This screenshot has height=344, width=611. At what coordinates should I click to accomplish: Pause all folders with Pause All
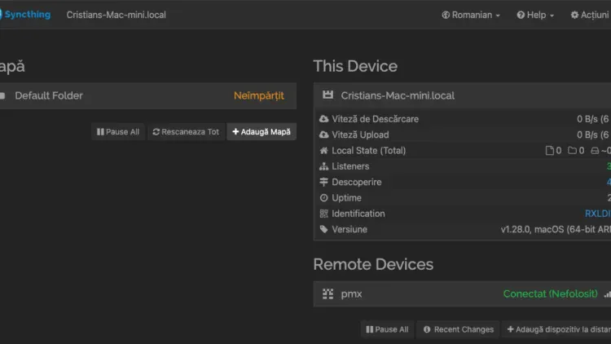click(x=118, y=131)
